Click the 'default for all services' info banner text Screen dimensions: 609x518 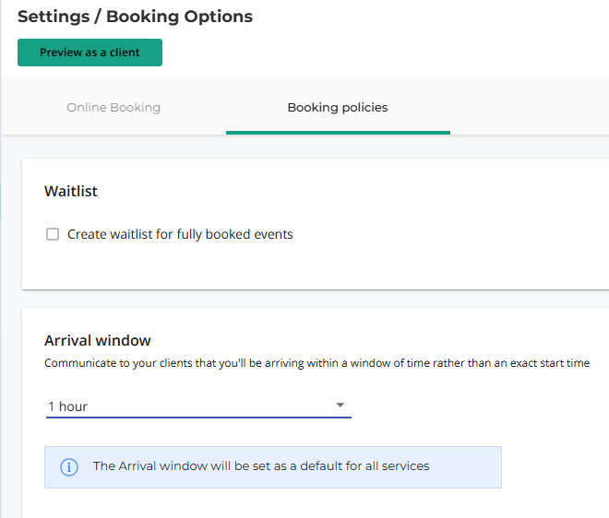click(x=261, y=466)
